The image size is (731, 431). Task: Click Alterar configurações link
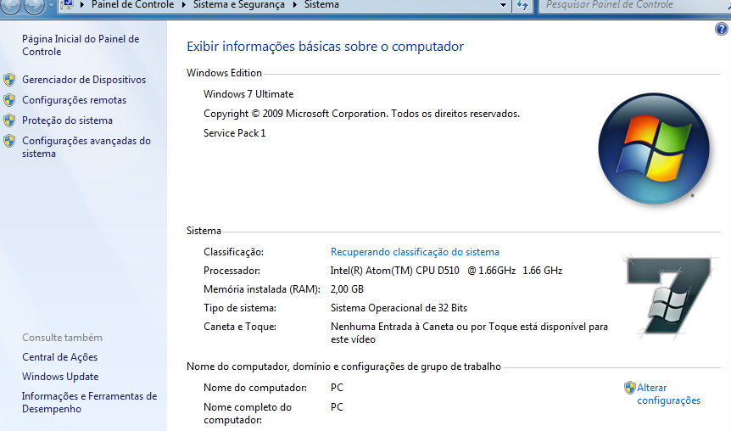[x=668, y=395]
